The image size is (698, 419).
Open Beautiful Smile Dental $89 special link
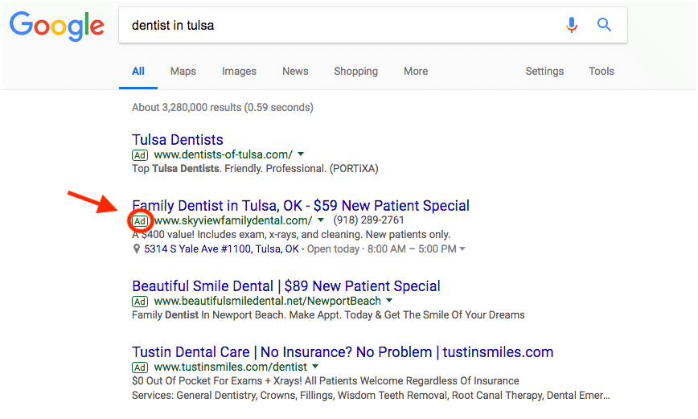tap(286, 286)
